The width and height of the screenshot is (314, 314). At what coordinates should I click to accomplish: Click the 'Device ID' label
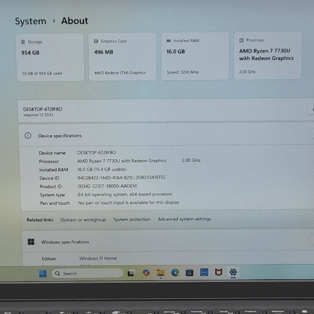[49, 178]
